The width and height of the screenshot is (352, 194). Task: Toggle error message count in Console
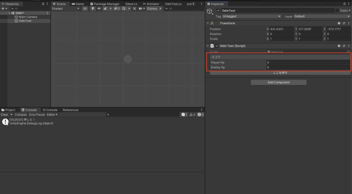[200, 114]
